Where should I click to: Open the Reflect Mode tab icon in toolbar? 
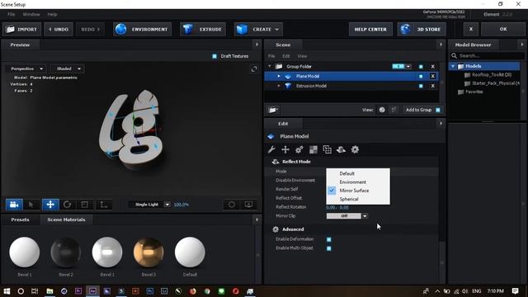click(341, 149)
